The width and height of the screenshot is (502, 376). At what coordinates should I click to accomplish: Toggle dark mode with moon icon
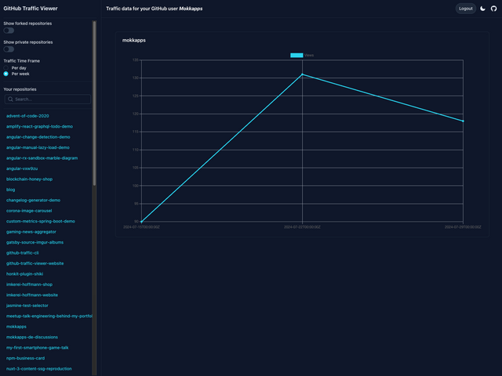[x=483, y=9]
